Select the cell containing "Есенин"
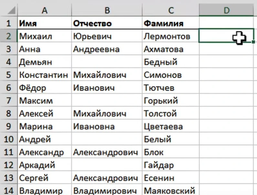Screen dimensions: 257x195 coord(170,178)
